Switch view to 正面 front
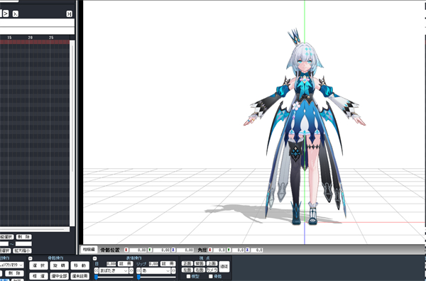Screen dimensions: 426x281 [x=187, y=264]
